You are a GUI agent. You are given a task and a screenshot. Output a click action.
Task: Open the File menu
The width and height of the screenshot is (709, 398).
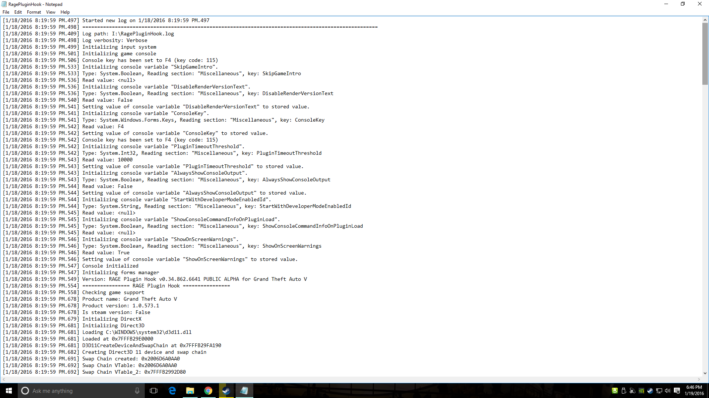pos(6,12)
